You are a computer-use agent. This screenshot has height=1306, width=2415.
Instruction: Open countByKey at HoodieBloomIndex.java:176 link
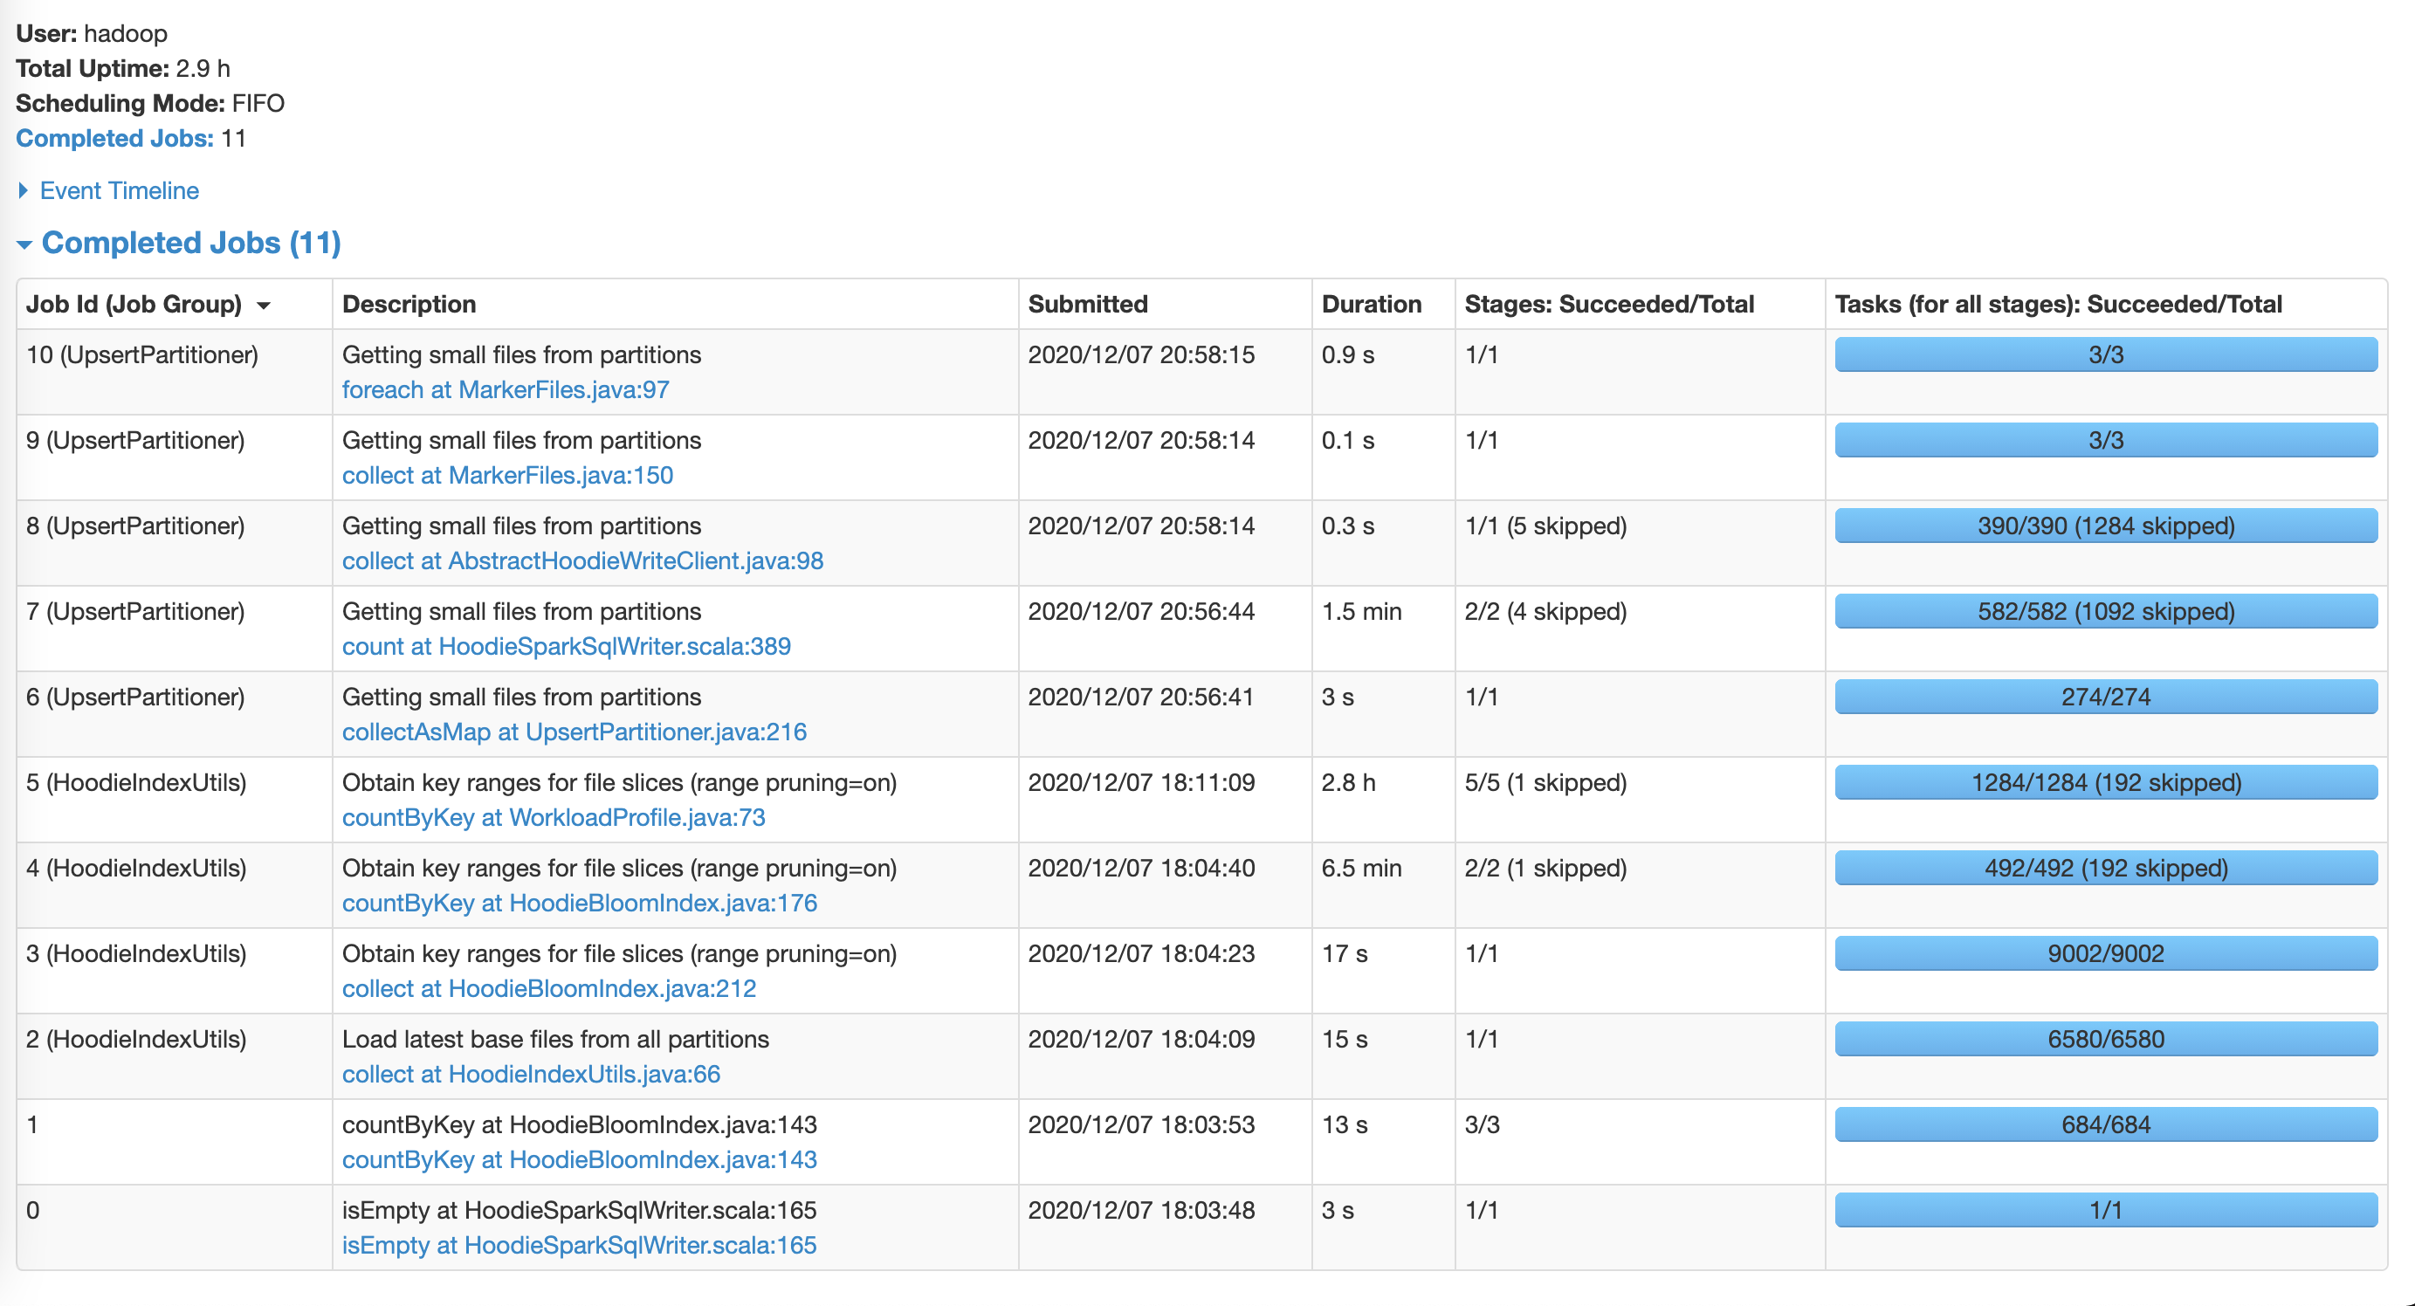(x=580, y=902)
